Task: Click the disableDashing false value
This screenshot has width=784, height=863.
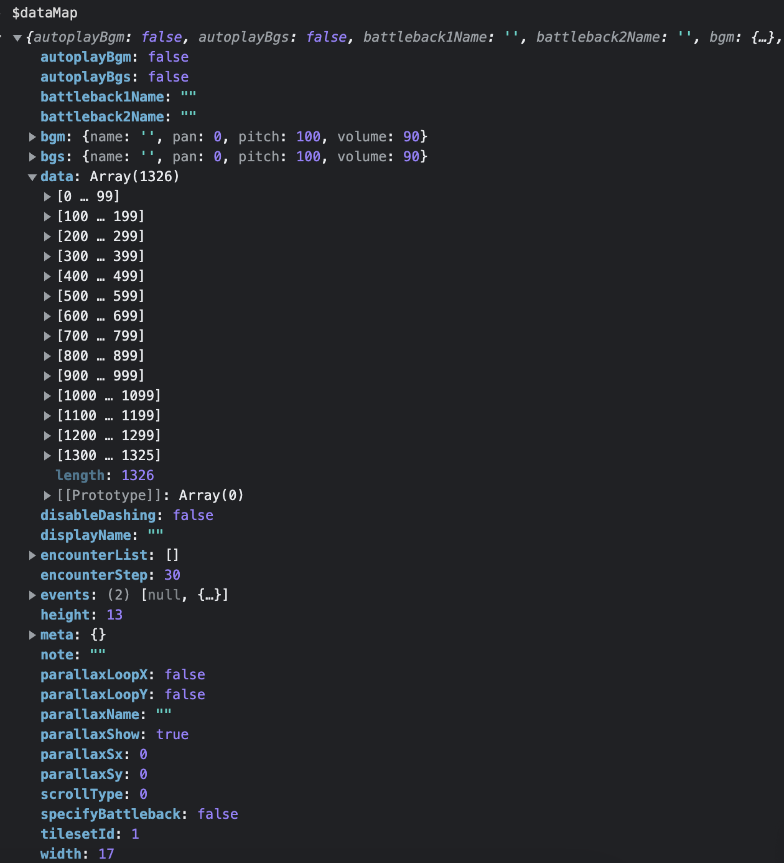Action: pyautogui.click(x=193, y=516)
